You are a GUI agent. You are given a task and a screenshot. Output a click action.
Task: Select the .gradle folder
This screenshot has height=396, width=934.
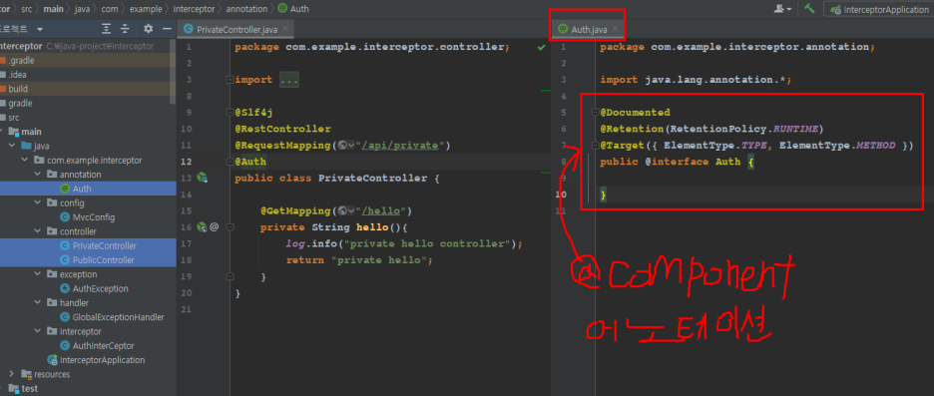coord(17,60)
